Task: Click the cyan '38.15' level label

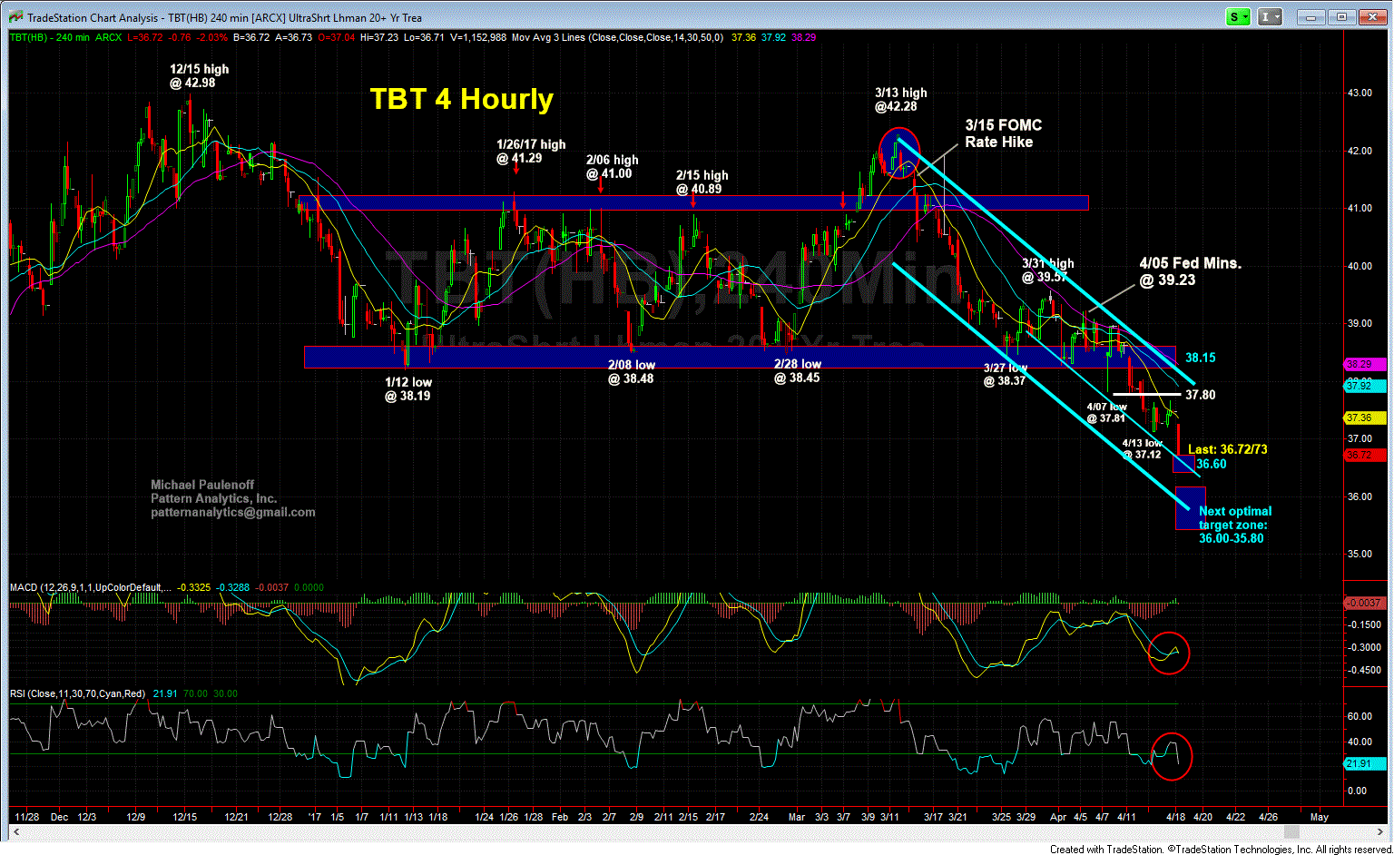Action: point(1200,358)
